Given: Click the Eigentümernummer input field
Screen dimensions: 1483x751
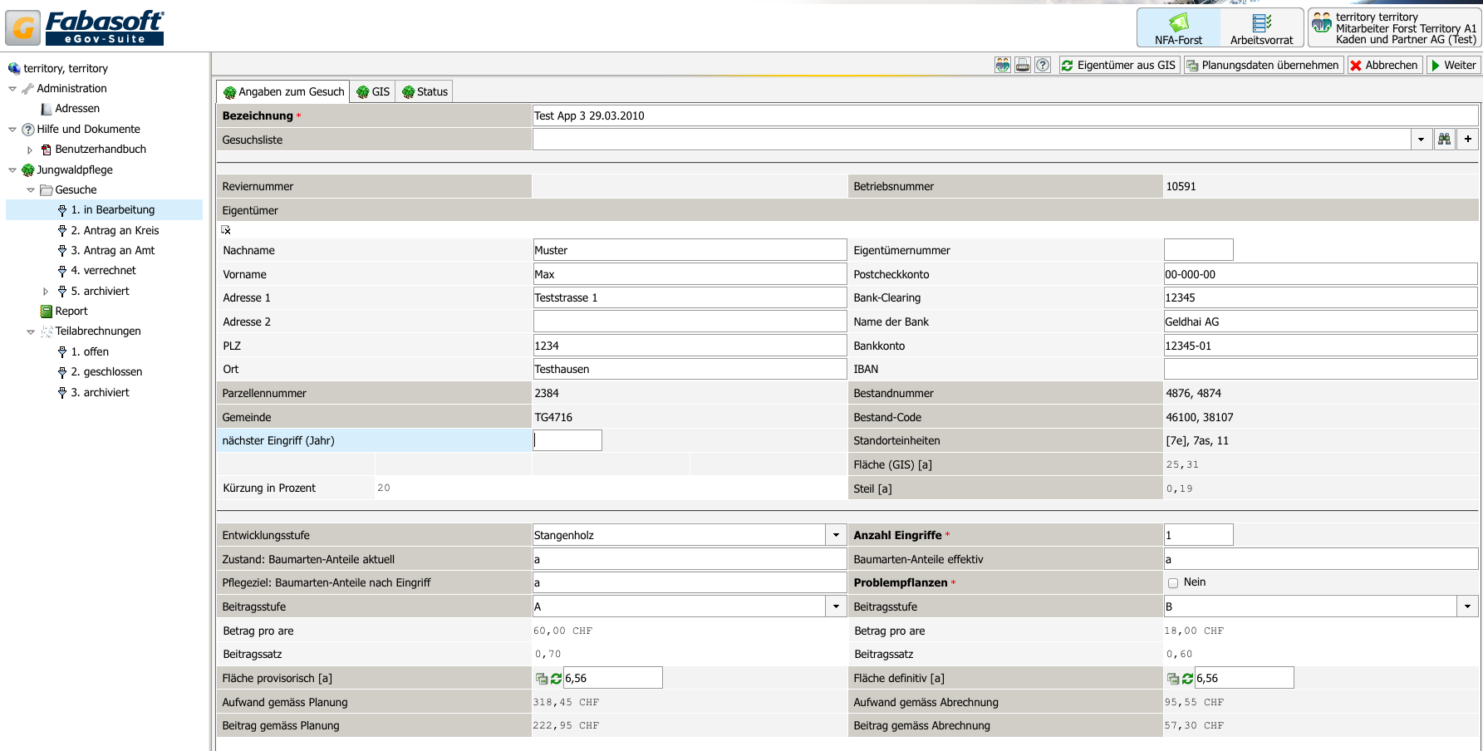Looking at the screenshot, I should tap(1199, 250).
